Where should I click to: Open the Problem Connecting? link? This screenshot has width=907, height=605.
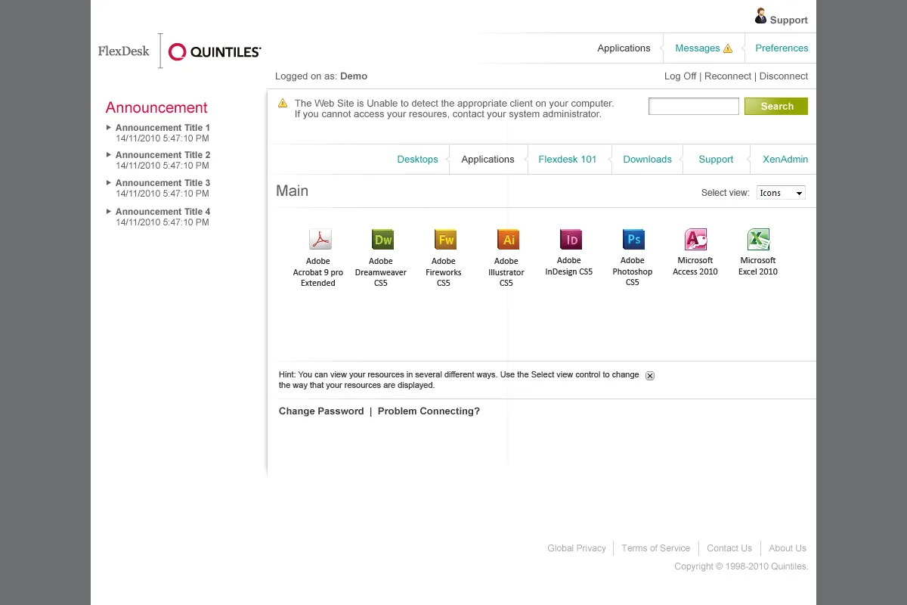click(429, 411)
